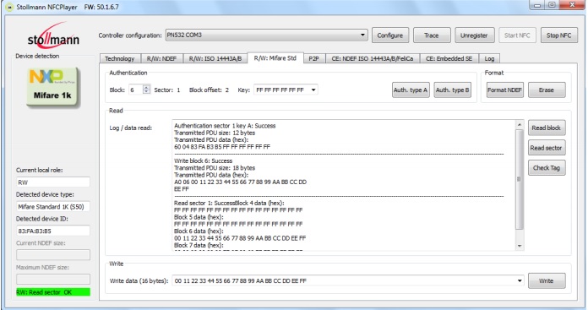
Task: Click the Block number input field
Action: (x=136, y=90)
